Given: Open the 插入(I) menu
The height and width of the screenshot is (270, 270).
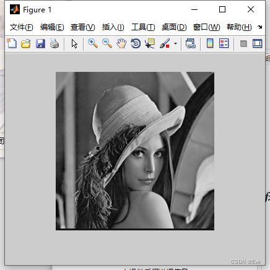Looking at the screenshot, I should 113,27.
